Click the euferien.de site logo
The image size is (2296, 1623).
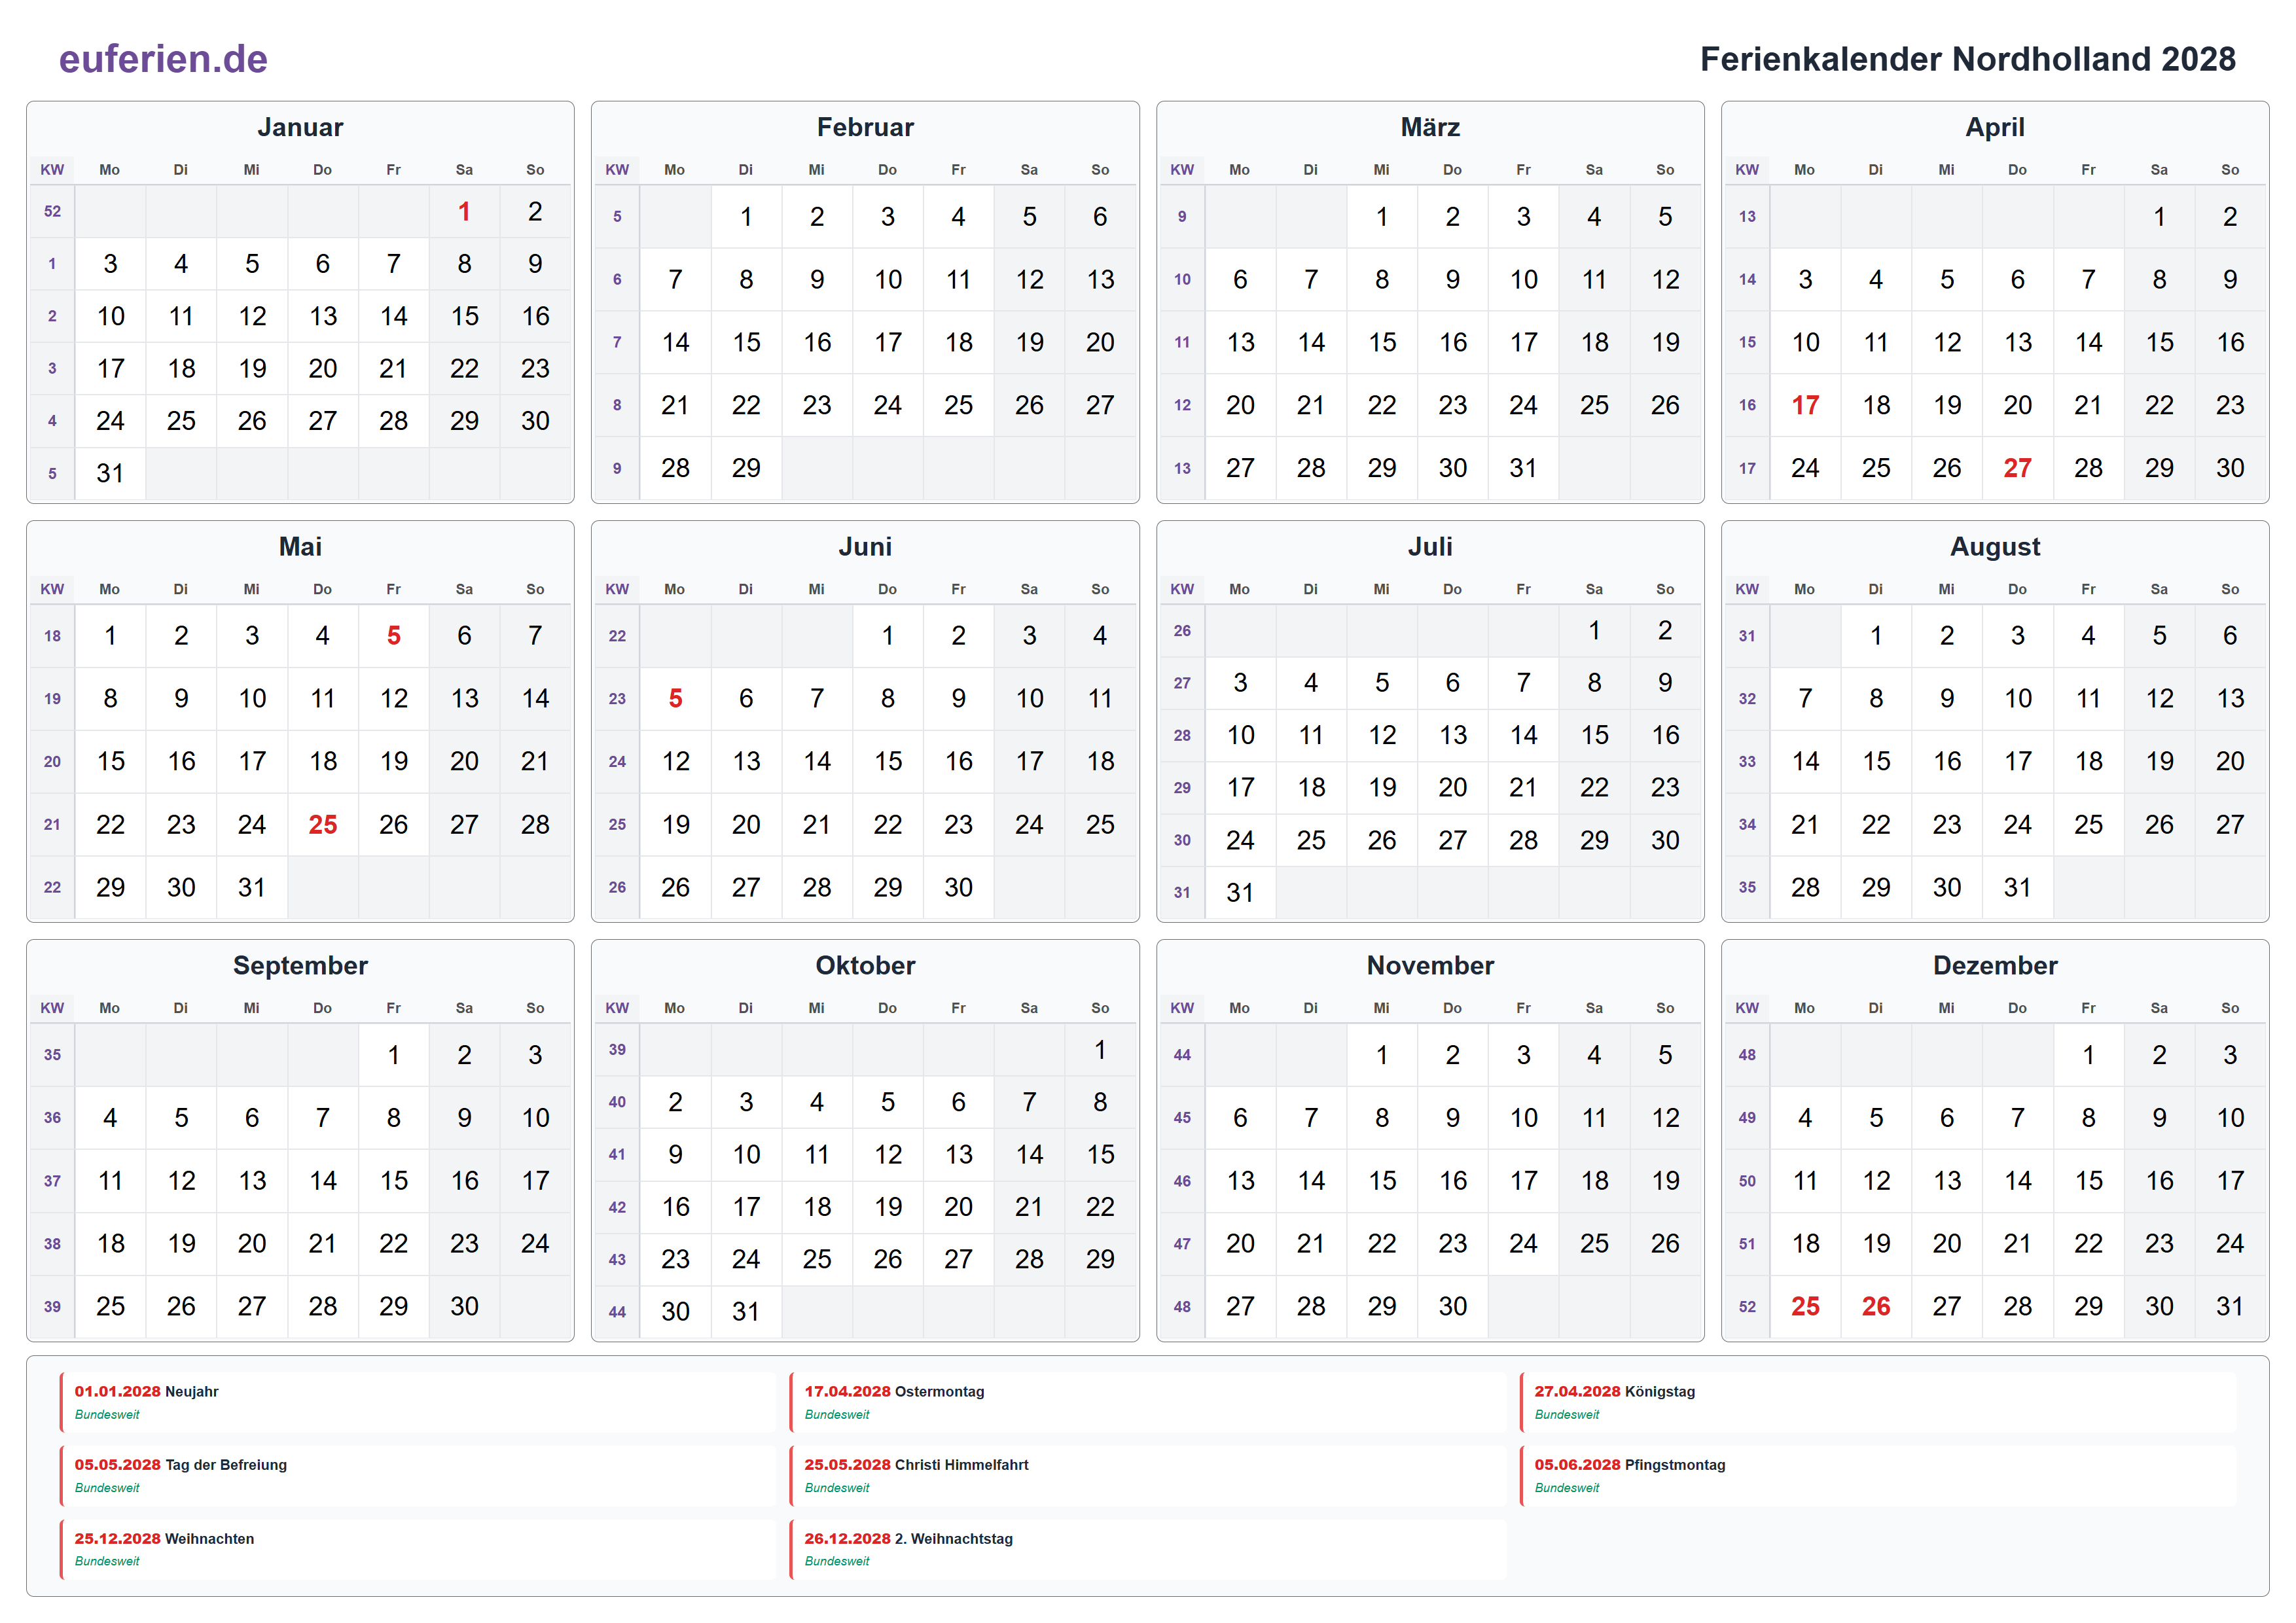(x=163, y=59)
